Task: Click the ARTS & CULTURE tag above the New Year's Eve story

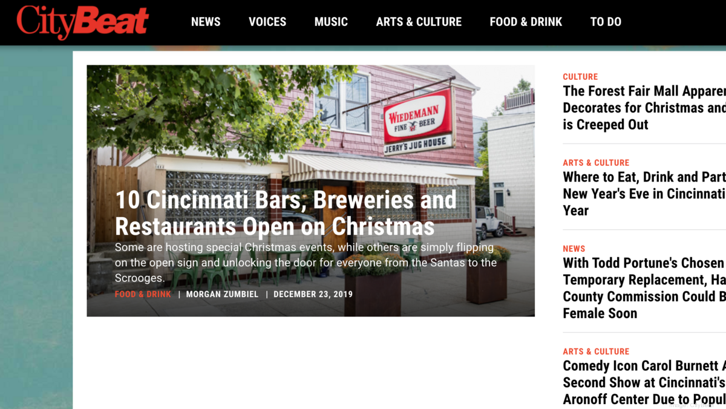Action: (596, 163)
